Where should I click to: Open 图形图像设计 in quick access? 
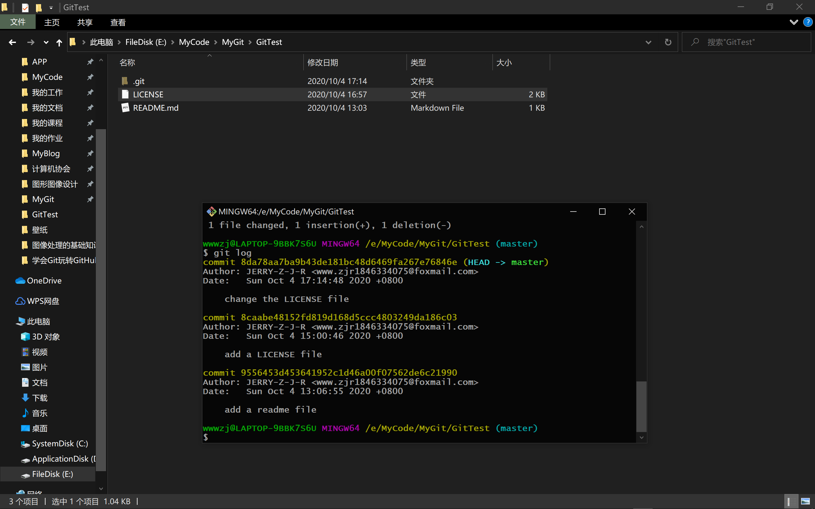(54, 184)
